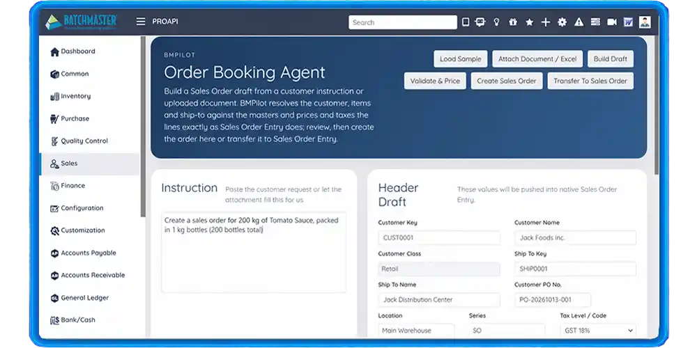The image size is (697, 348).
Task: Click Attach Document / Excel button
Action: (537, 59)
